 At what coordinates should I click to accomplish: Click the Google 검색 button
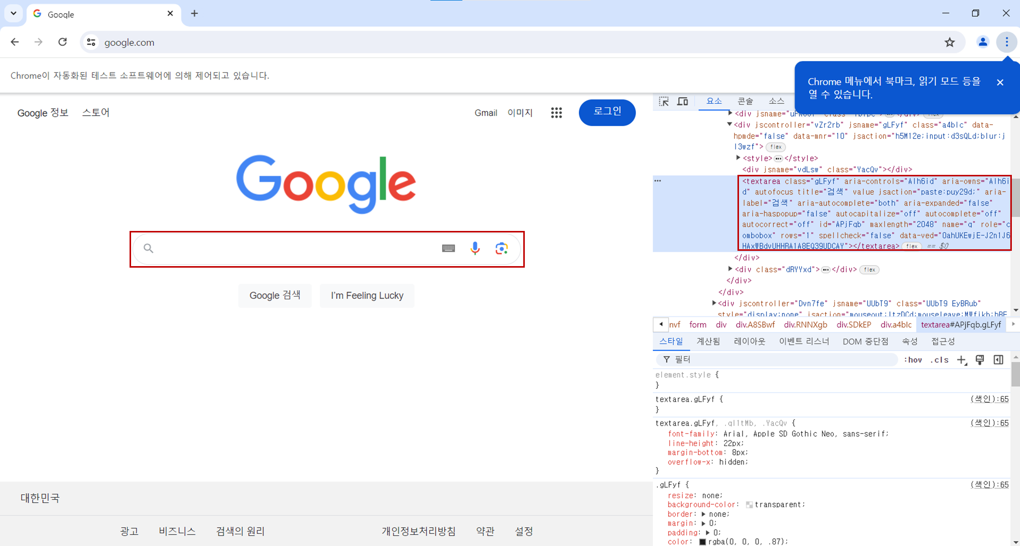click(x=275, y=296)
